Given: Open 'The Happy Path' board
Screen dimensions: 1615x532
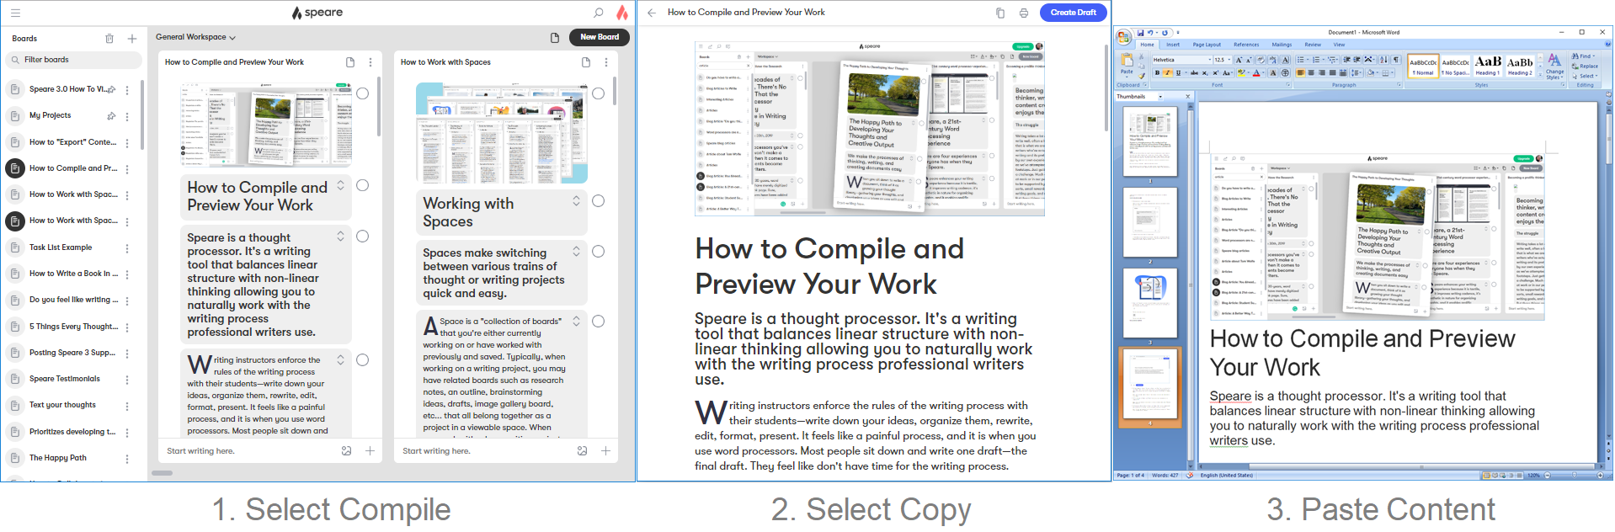Looking at the screenshot, I should (58, 458).
